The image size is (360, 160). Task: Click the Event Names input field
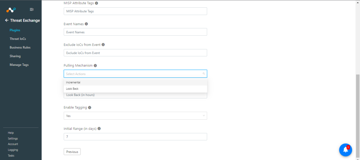click(x=135, y=32)
